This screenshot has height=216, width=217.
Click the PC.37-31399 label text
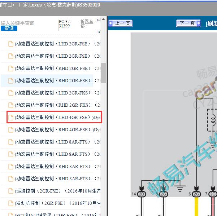pos(65,24)
